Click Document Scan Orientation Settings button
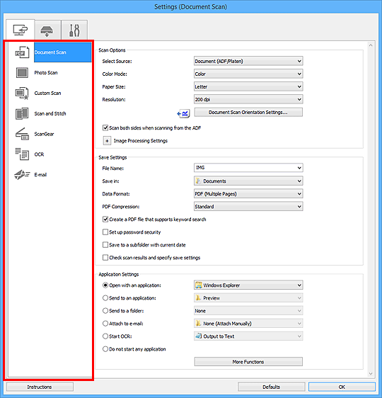Screen dimensions: 382x398 248,112
